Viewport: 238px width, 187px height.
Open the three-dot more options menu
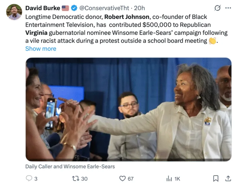(x=228, y=8)
